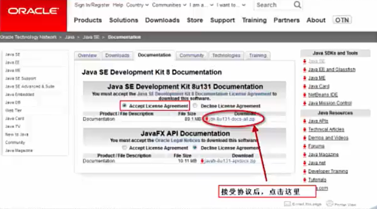The image size is (377, 209).
Task: Select Decline License Agreement for JDK 8u131 docs
Action: pyautogui.click(x=195, y=106)
